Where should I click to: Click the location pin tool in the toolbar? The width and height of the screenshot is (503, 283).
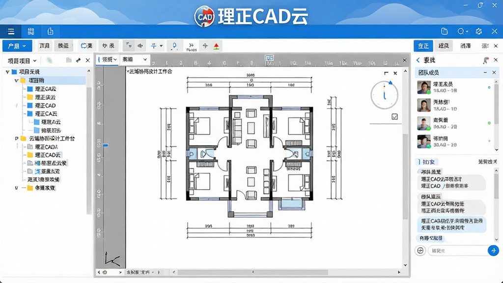[x=174, y=46]
